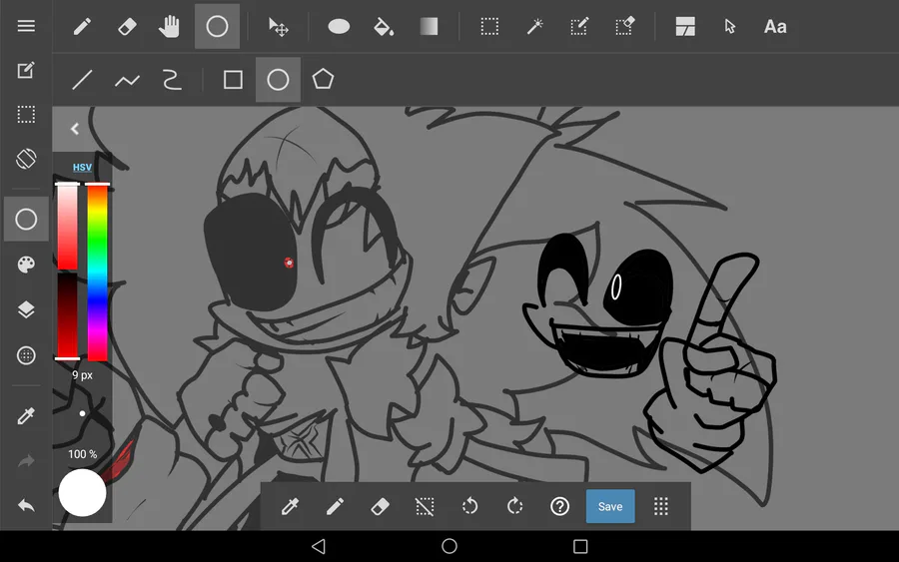Select the filled ellipse tool

click(x=339, y=26)
